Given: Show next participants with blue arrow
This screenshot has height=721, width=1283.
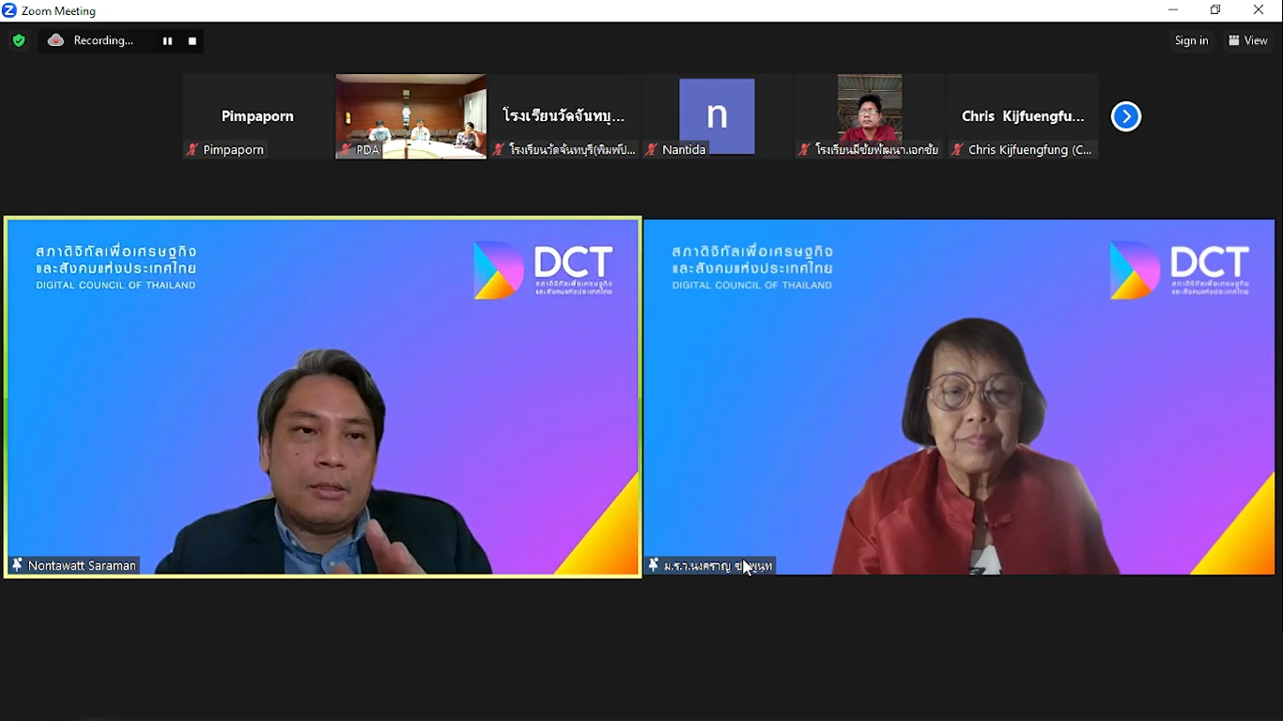Looking at the screenshot, I should (1125, 116).
